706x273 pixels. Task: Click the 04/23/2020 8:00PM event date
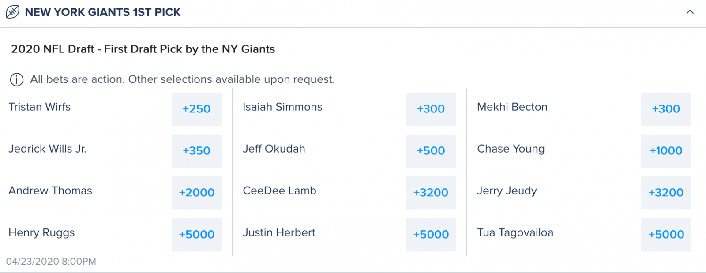point(51,261)
